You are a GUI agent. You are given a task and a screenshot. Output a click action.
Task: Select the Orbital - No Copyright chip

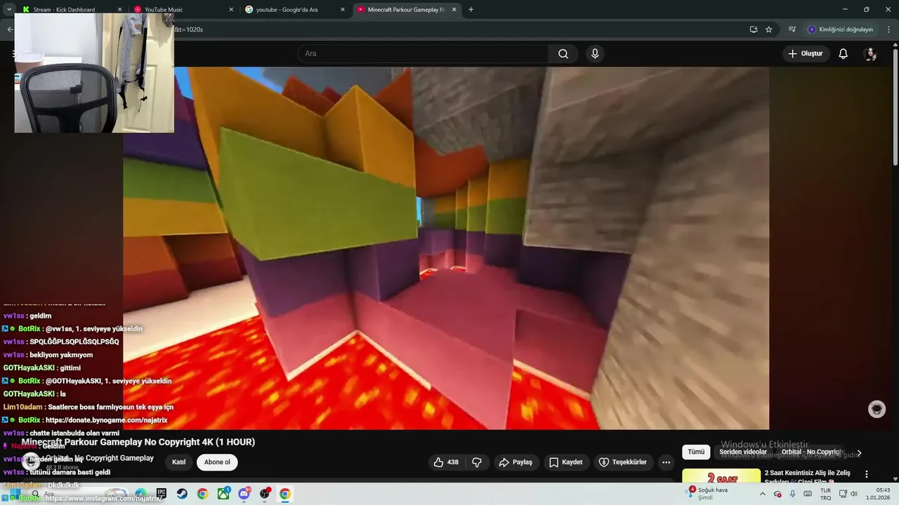[x=811, y=452]
